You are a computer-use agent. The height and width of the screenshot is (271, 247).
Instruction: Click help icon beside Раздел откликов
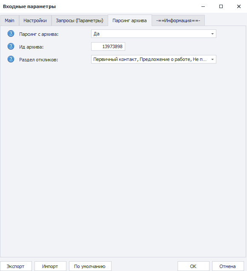coord(11,59)
